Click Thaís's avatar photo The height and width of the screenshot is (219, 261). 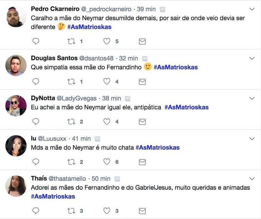pos(16,186)
